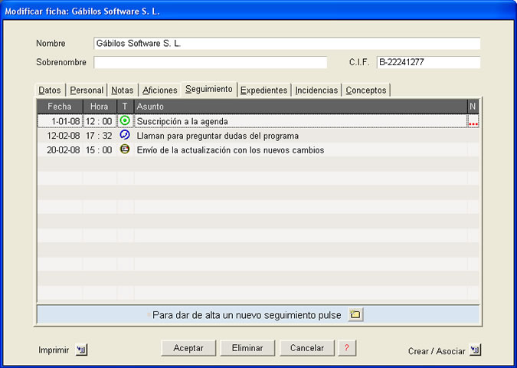Show the Conceptos tab
This screenshot has width=517, height=368.
pos(366,90)
